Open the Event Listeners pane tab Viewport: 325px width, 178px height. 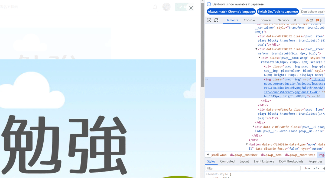click(x=264, y=161)
